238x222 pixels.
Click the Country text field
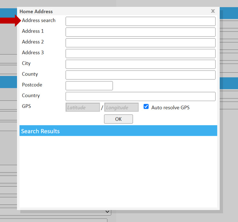click(140, 97)
